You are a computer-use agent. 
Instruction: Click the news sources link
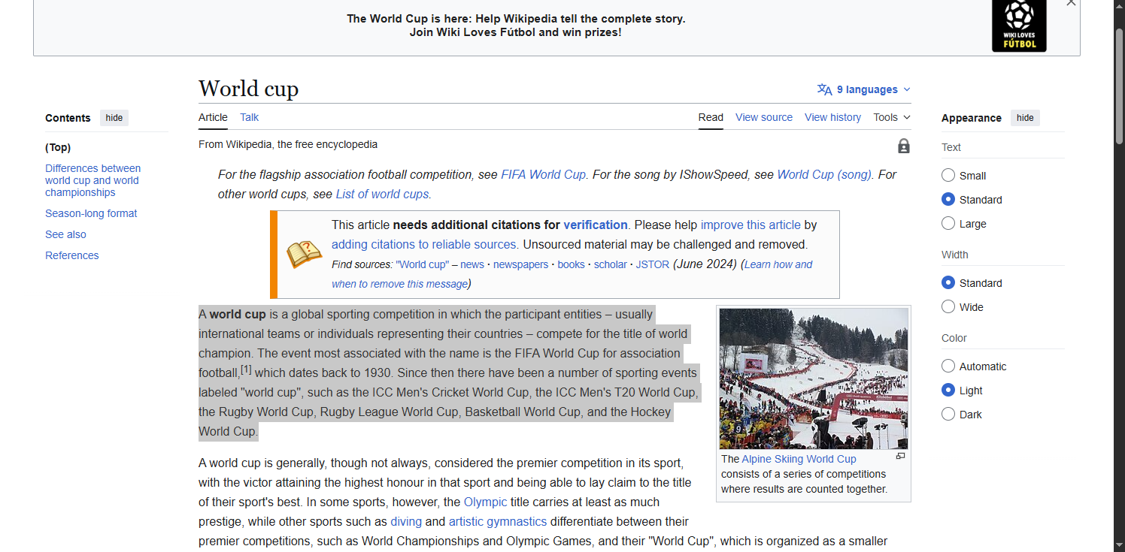click(x=472, y=264)
